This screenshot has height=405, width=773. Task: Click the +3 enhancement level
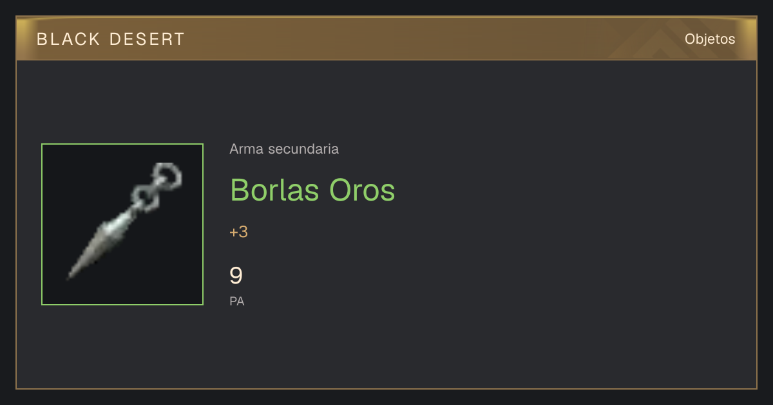[238, 232]
